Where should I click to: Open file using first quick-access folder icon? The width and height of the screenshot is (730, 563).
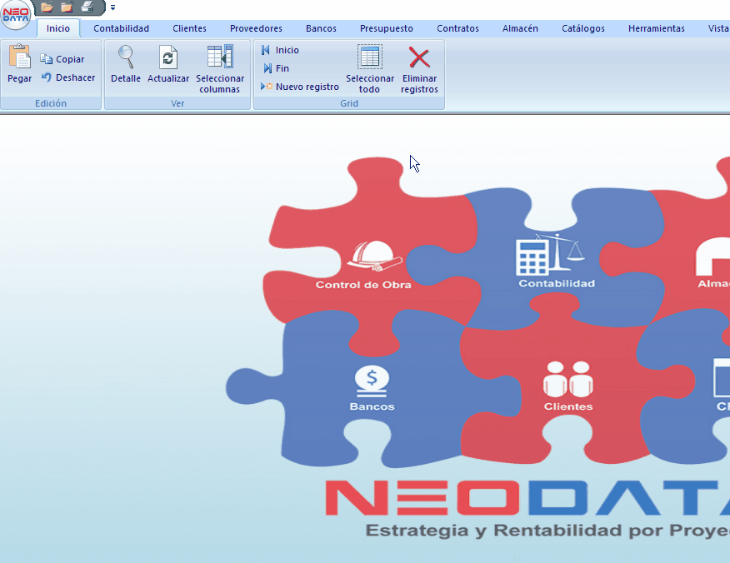(47, 7)
